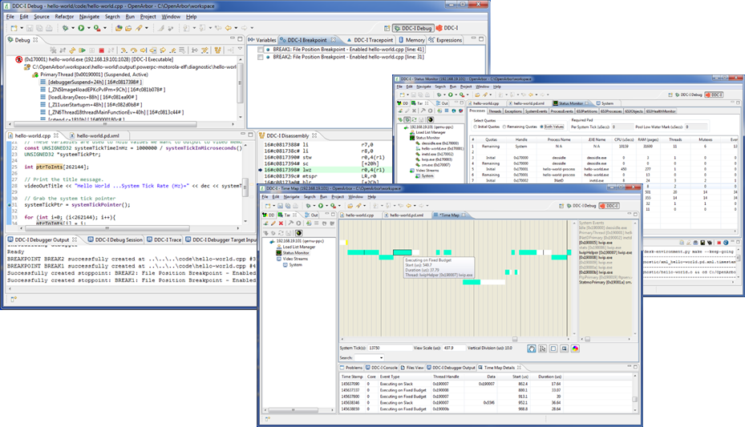Open the Search build-tool dropdown arrow in Debug window
The image size is (745, 427).
pyautogui.click(x=146, y=28)
